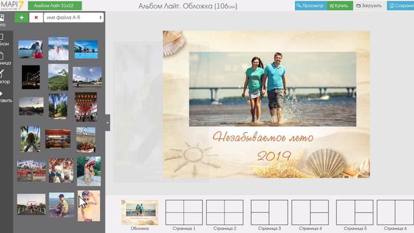Select the fruit table by sea photo thumbnail
This screenshot has height=233, width=414.
(86, 140)
